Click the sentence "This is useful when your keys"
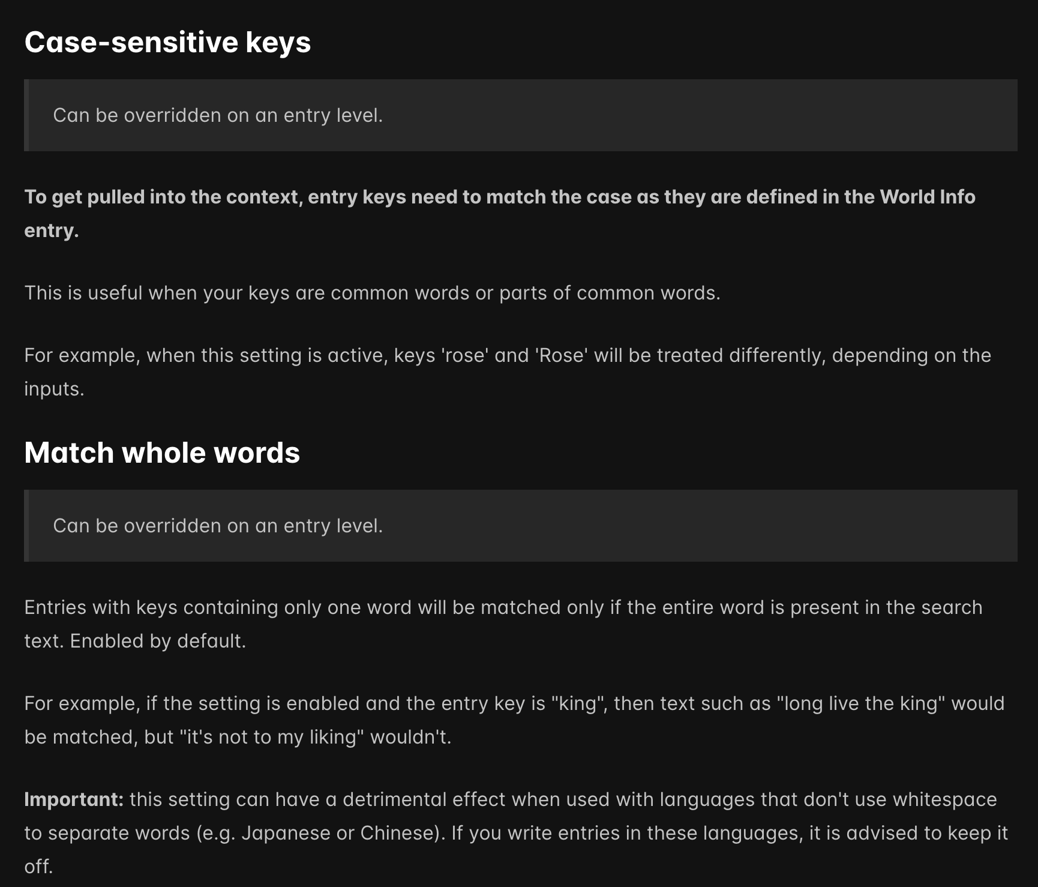Image resolution: width=1038 pixels, height=887 pixels. [372, 293]
